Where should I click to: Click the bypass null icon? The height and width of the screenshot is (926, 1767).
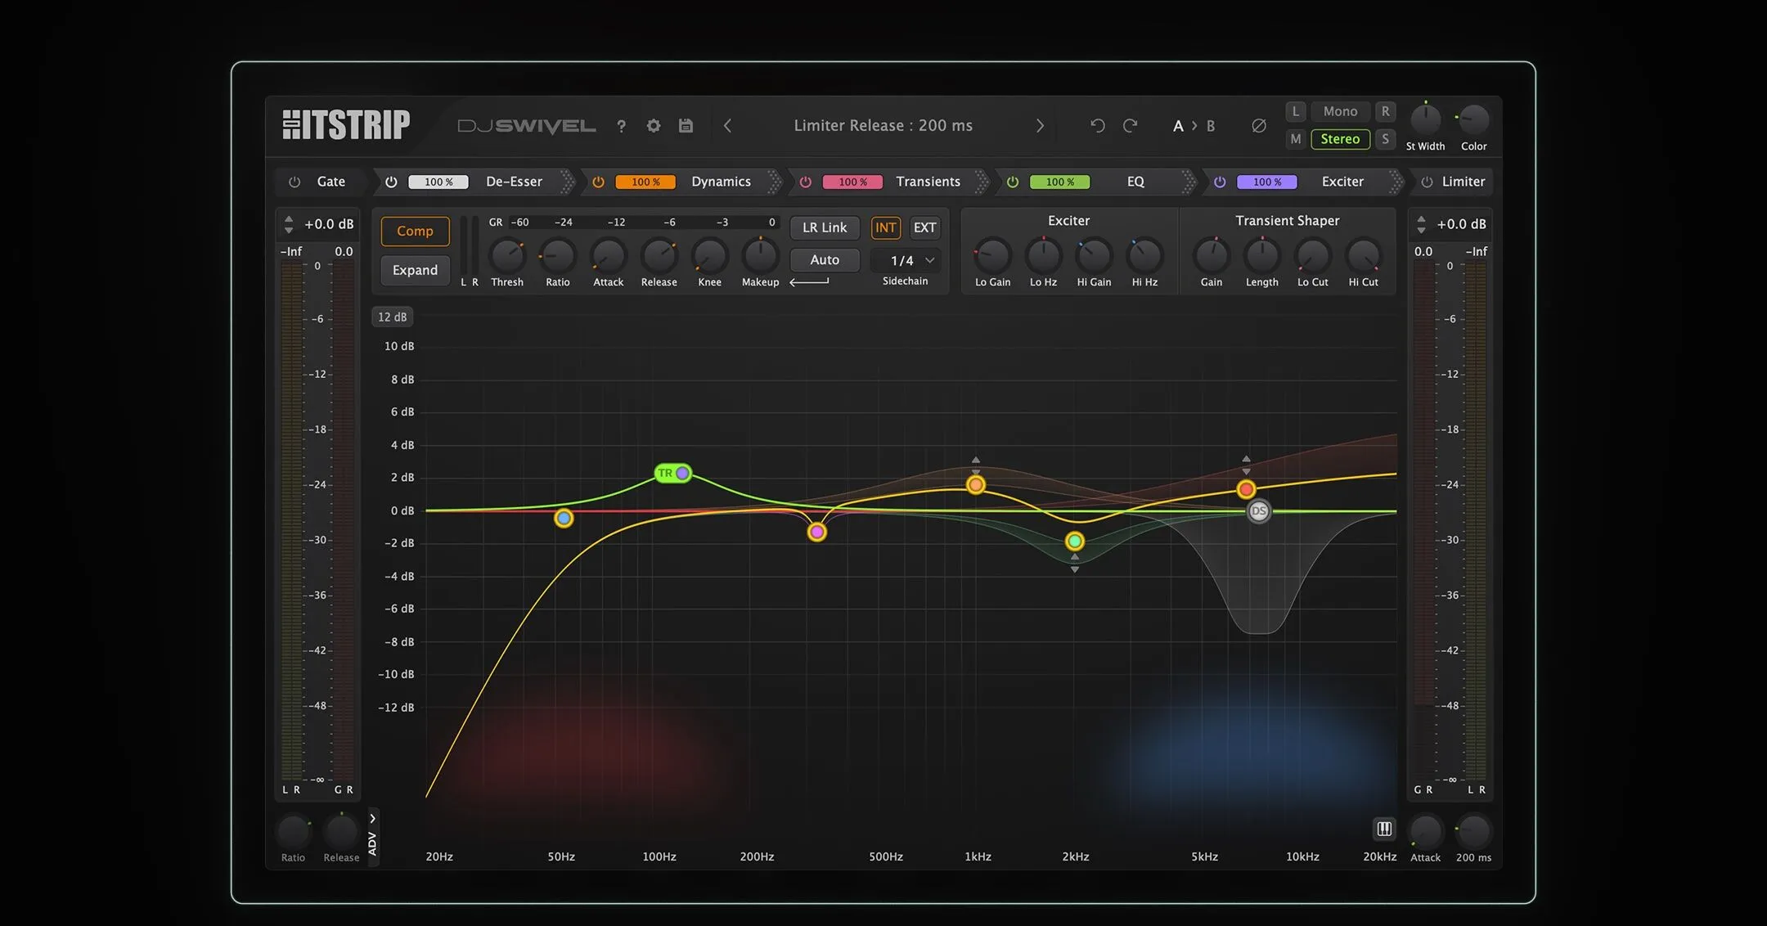click(1259, 125)
